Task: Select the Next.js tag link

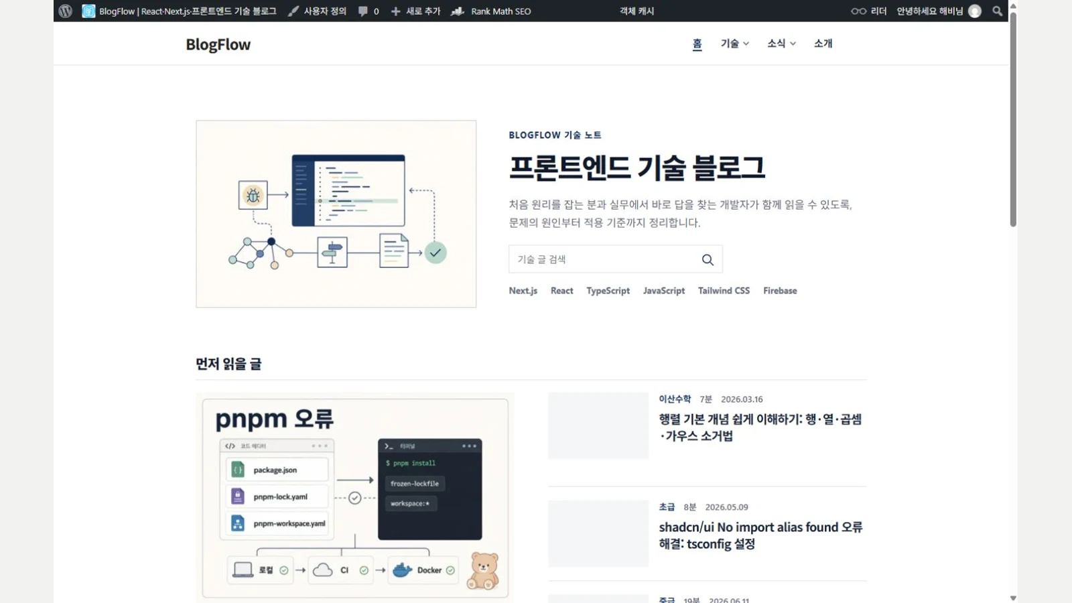Action: pyautogui.click(x=523, y=291)
